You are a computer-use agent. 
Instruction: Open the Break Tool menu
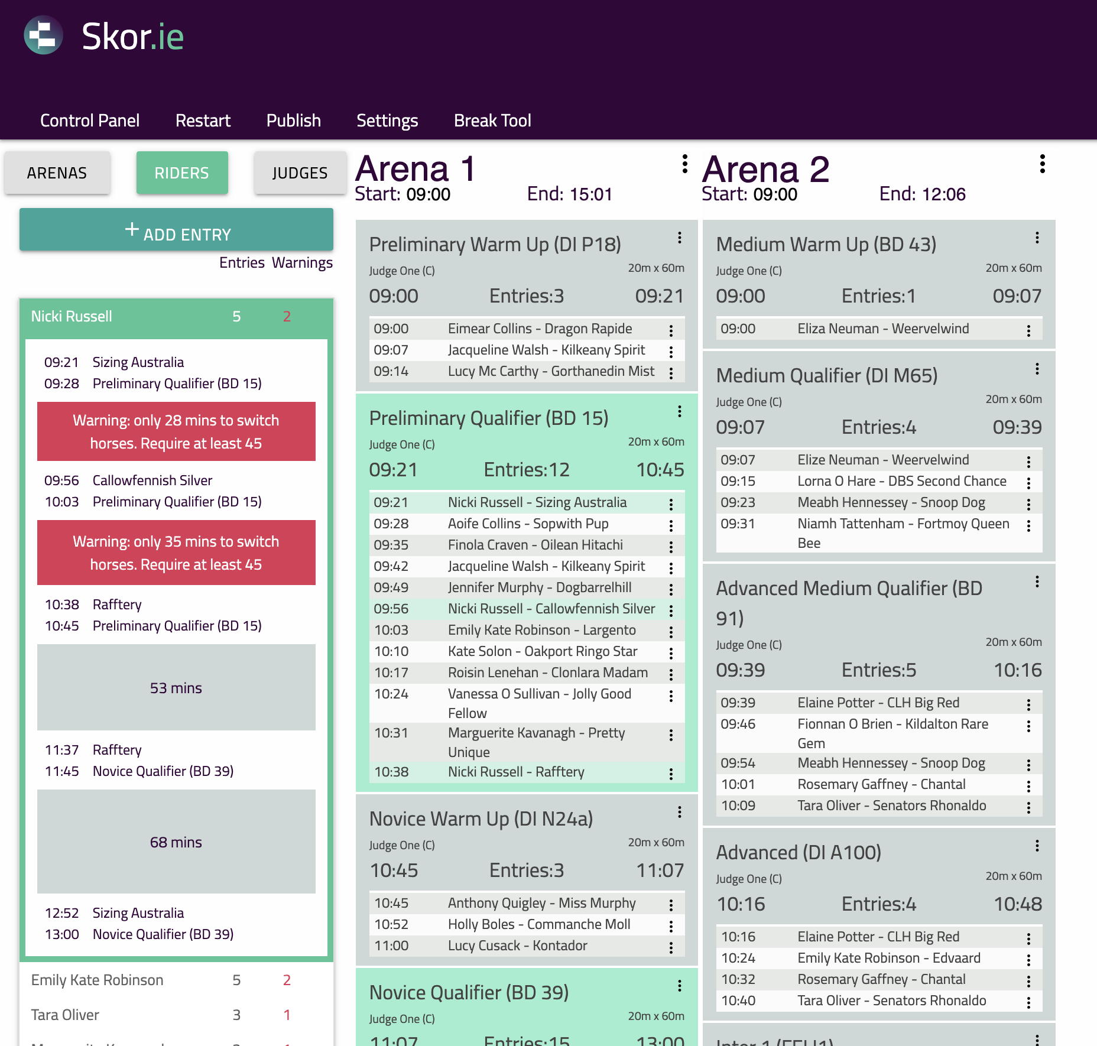(492, 121)
